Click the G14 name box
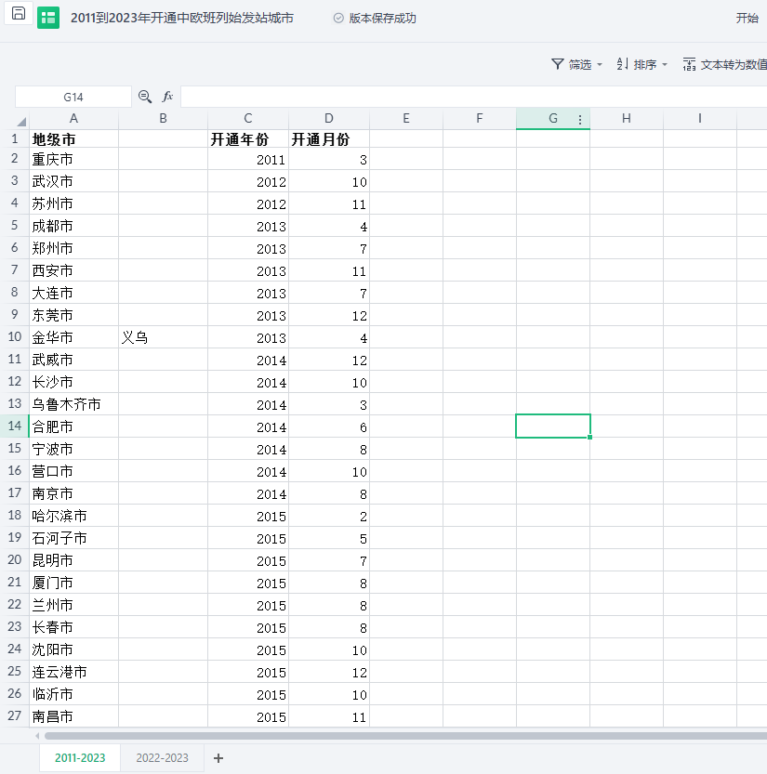 point(73,97)
